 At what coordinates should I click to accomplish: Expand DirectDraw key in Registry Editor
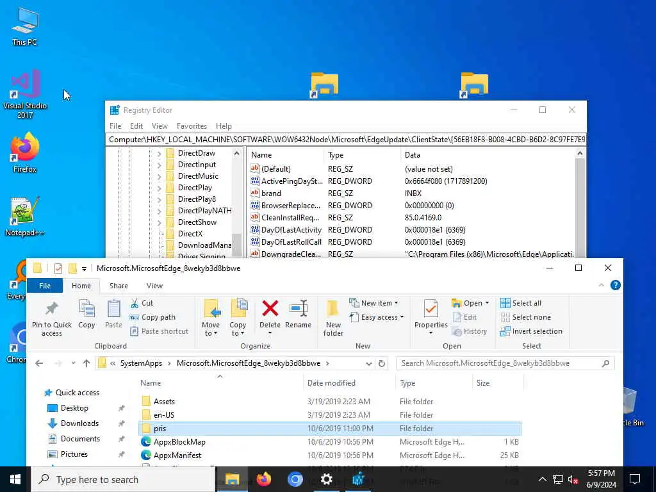(159, 154)
